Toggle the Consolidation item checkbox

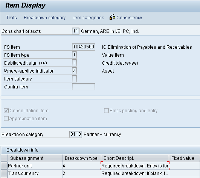click(x=6, y=111)
